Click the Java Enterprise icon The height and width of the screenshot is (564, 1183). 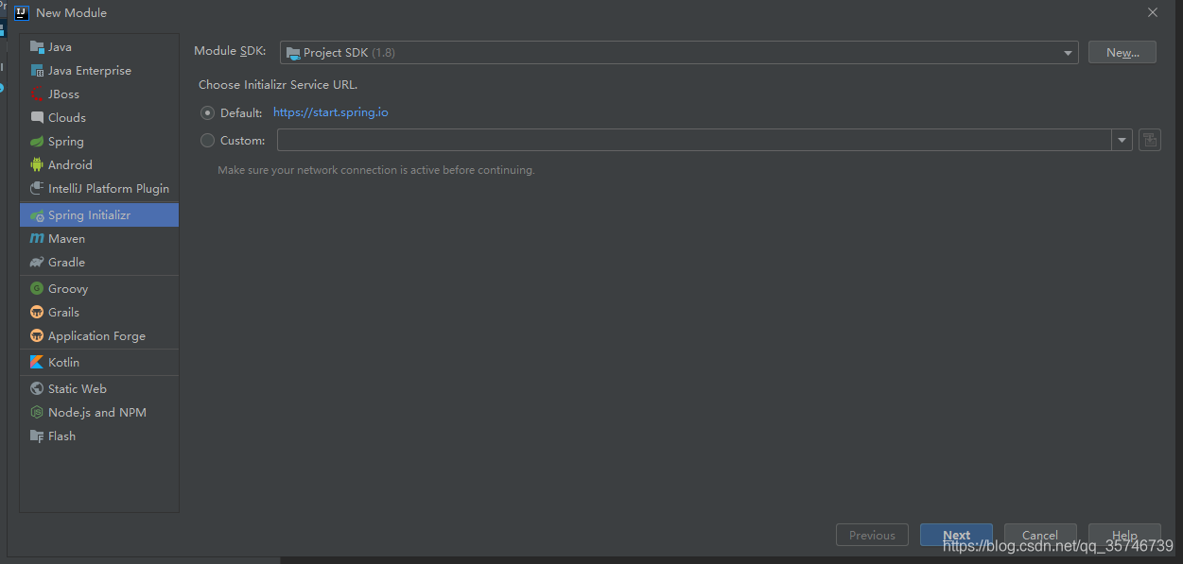click(x=37, y=71)
